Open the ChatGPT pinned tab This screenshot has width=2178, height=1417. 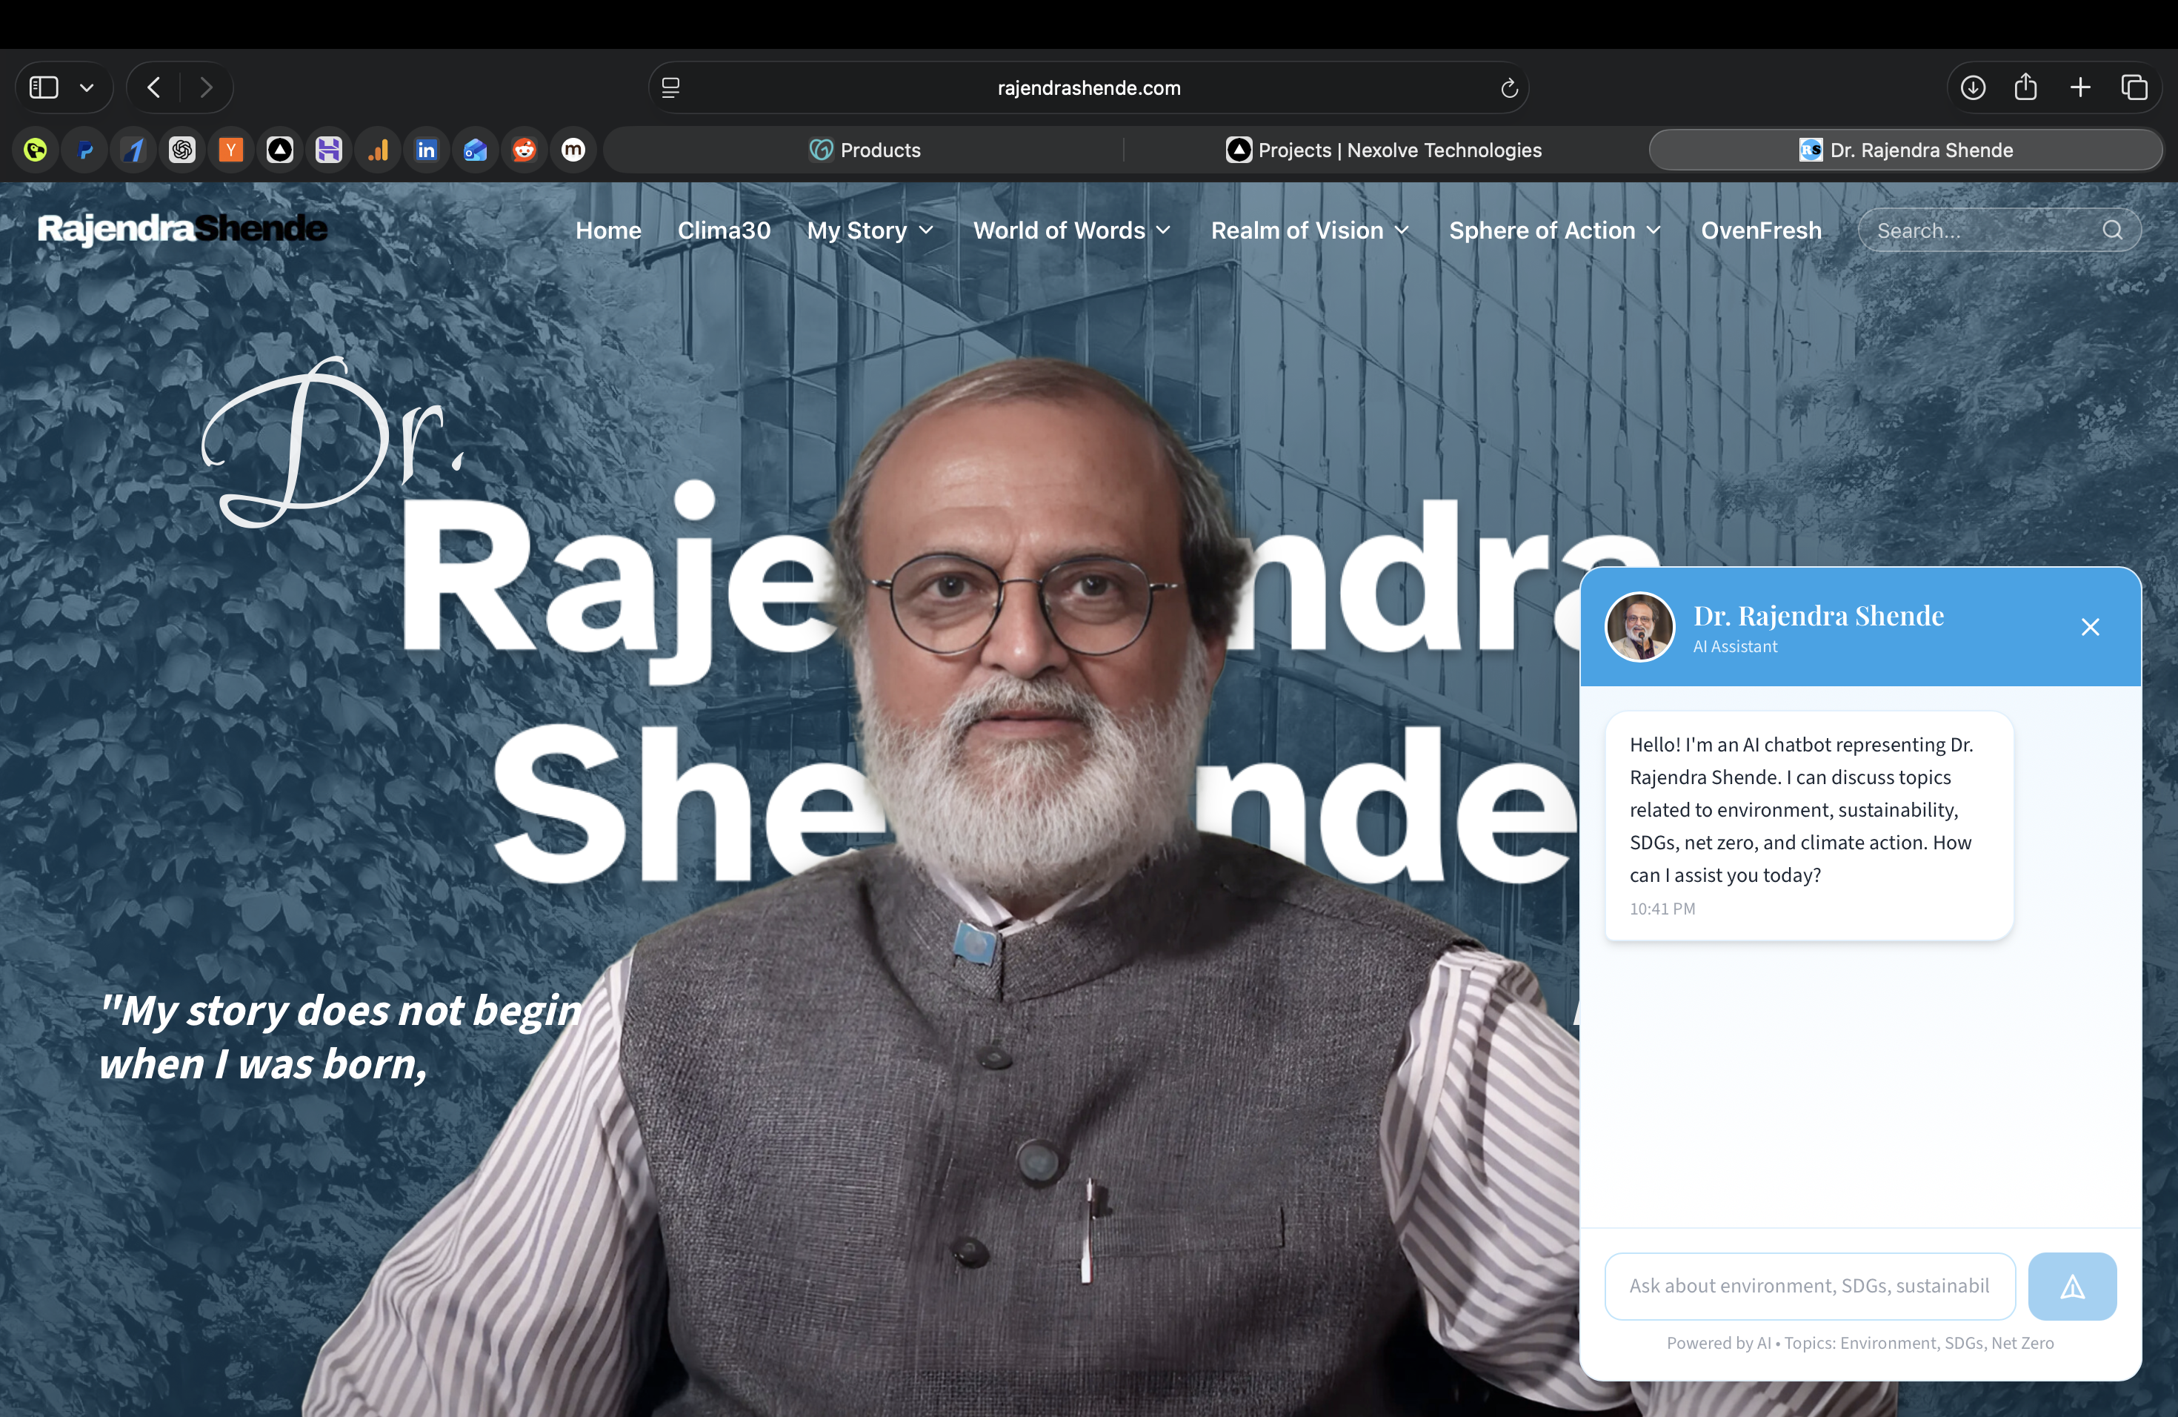pos(182,149)
